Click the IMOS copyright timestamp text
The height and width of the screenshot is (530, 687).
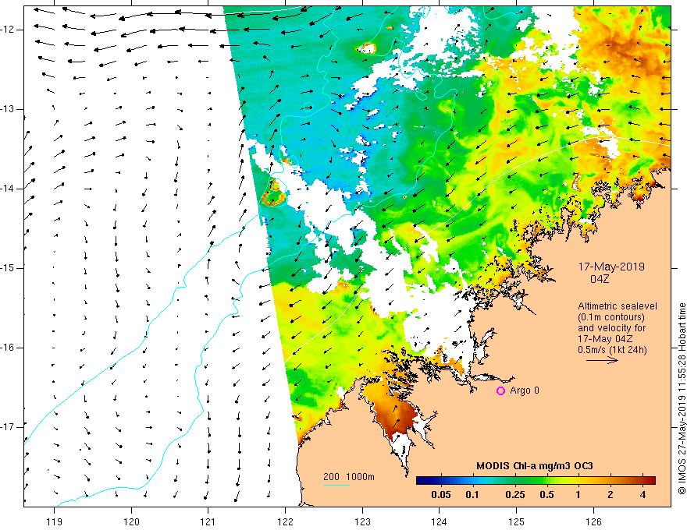pyautogui.click(x=682, y=398)
